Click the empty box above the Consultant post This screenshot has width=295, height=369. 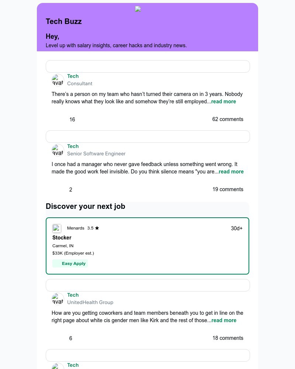pos(148,66)
